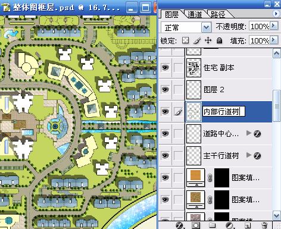This screenshot has height=229, width=281.
Task: Click the fill 100% value field
Action: 260,40
